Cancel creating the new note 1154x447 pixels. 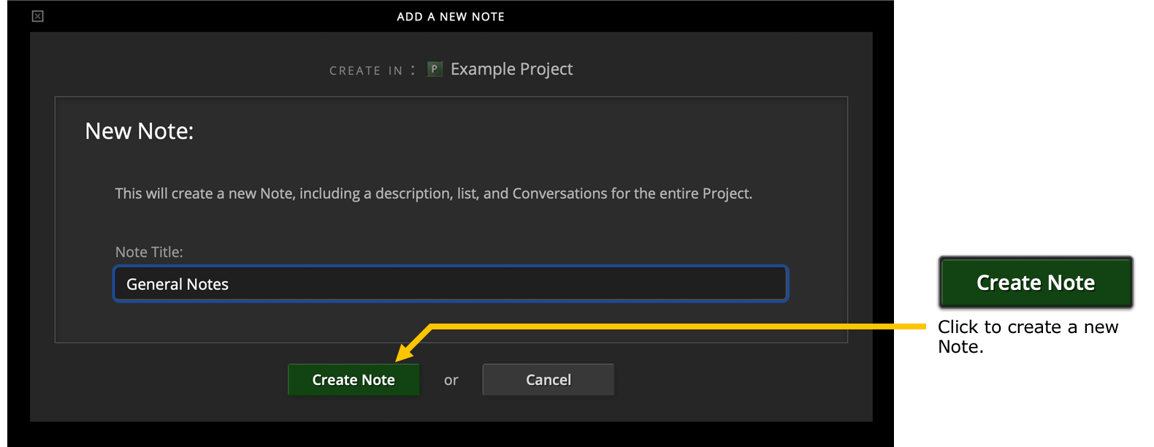[x=549, y=380]
